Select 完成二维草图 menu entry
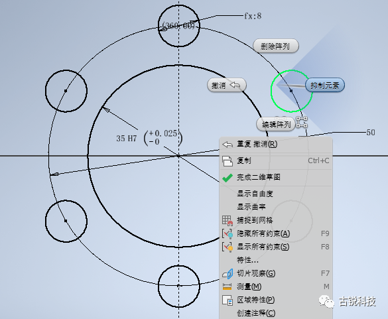 pos(276,177)
